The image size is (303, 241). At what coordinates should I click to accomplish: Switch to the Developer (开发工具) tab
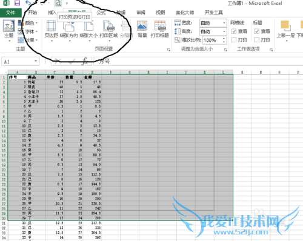coord(214,13)
